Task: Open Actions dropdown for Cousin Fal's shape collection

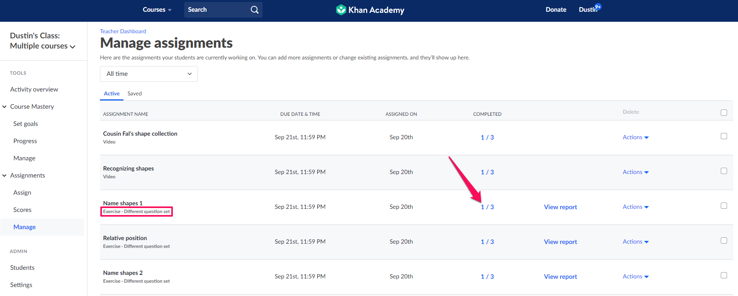Action: (636, 137)
